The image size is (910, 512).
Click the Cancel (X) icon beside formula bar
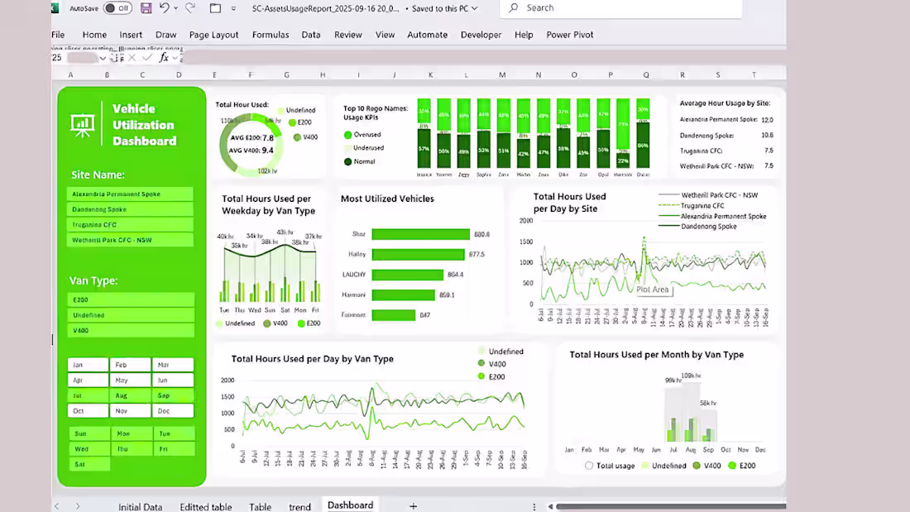[x=132, y=57]
